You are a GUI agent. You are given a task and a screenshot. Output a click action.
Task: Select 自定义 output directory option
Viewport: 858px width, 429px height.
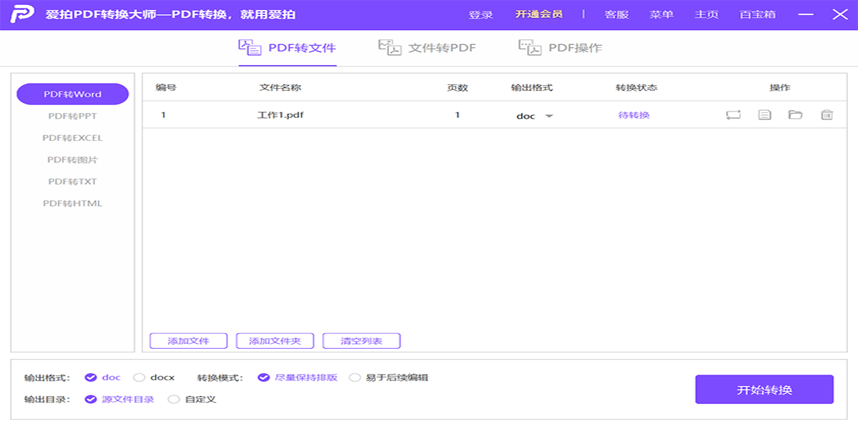tap(174, 399)
